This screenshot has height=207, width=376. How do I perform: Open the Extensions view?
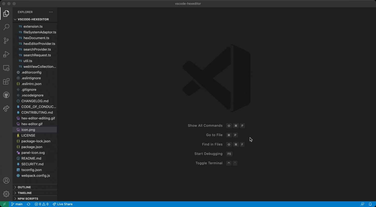pyautogui.click(x=6, y=82)
